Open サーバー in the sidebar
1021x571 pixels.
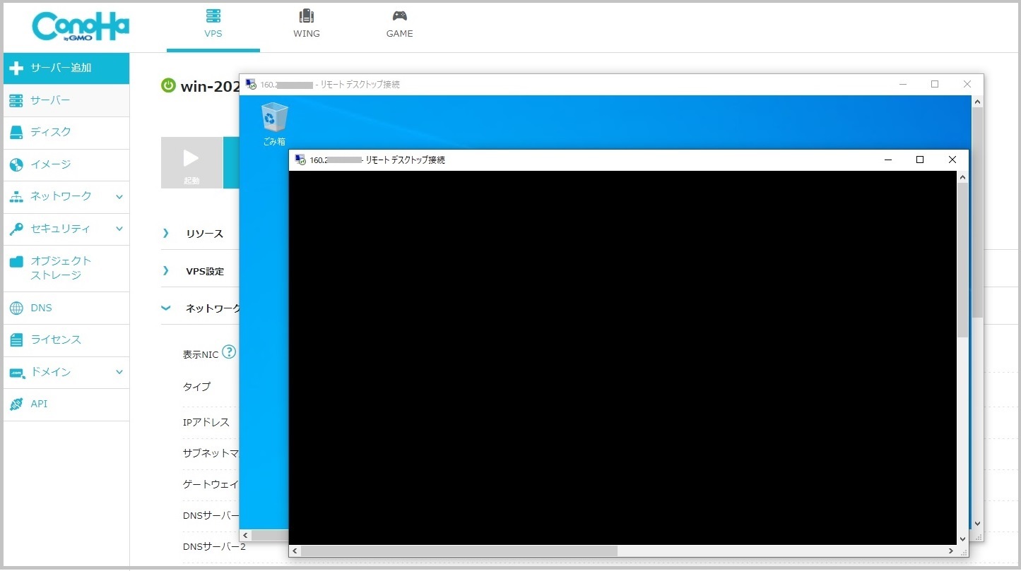coord(66,101)
